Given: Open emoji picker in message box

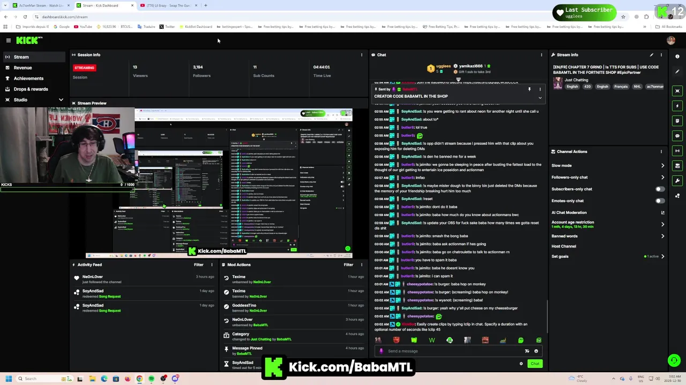Looking at the screenshot, I should [536, 351].
